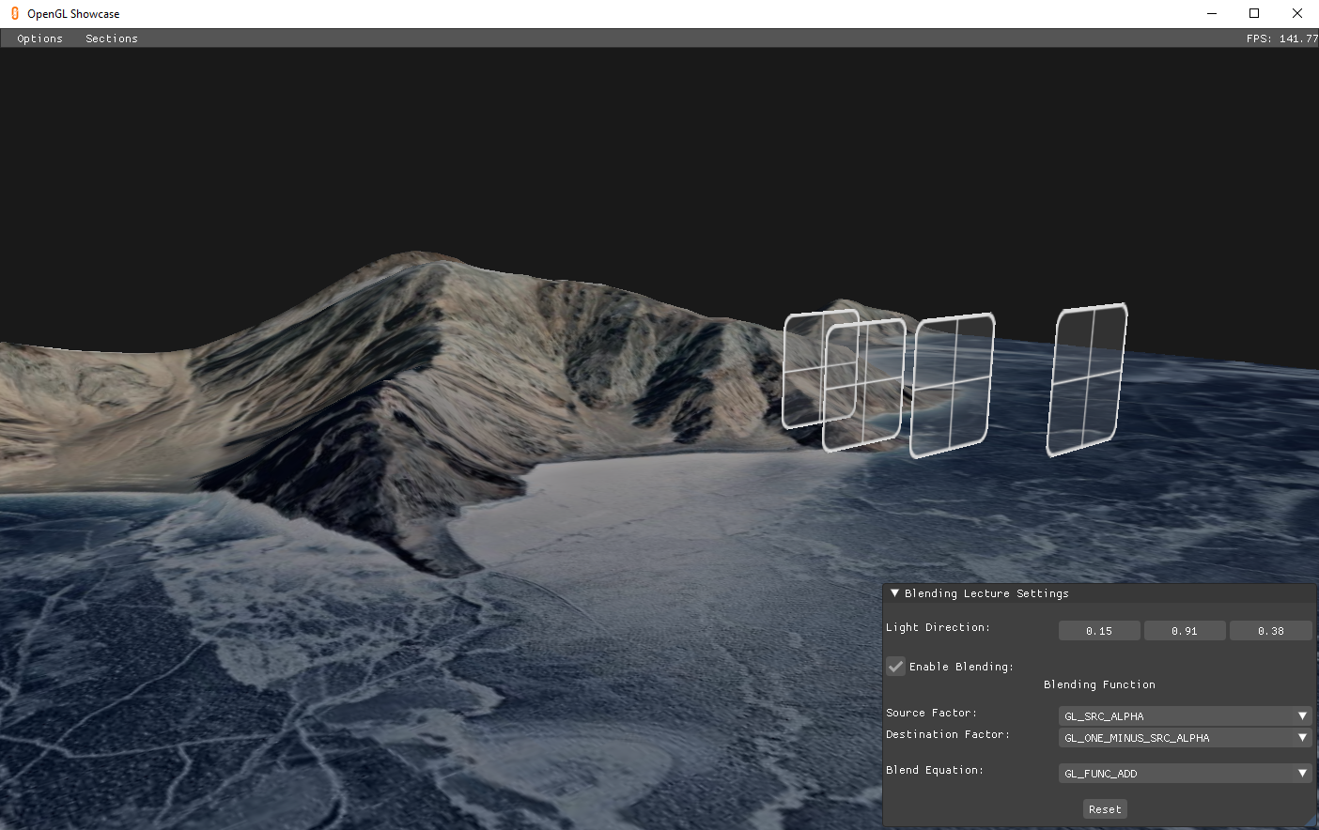Image resolution: width=1319 pixels, height=830 pixels.
Task: Click the Blending Function heading
Action: (x=1099, y=684)
